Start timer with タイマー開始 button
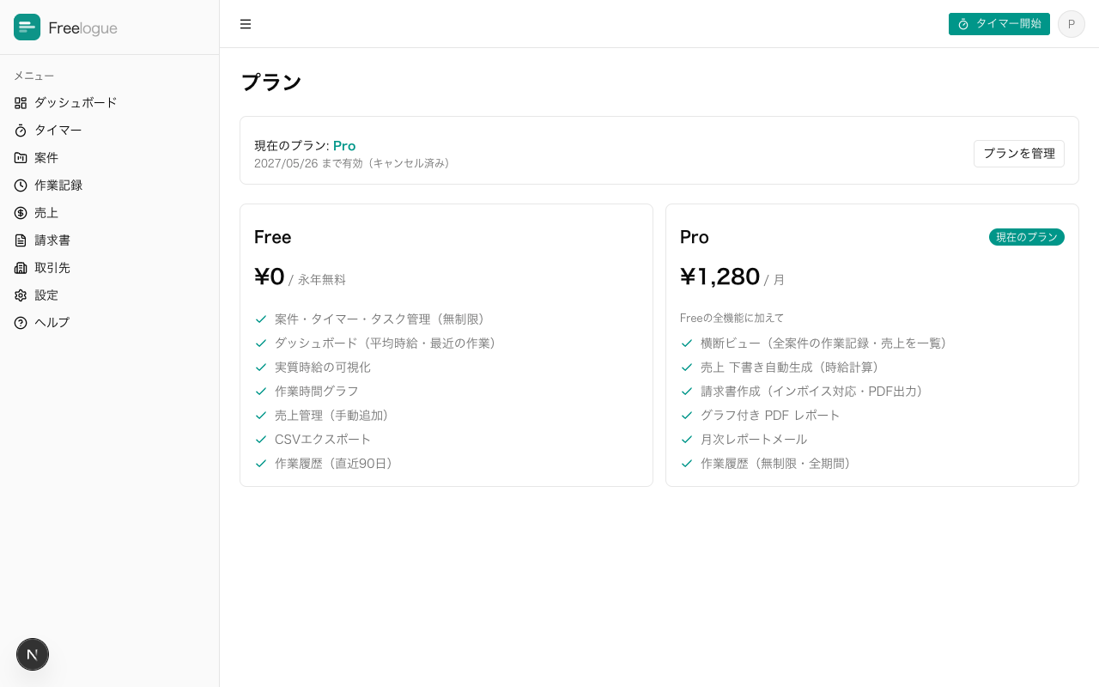This screenshot has height=687, width=1099. click(999, 24)
